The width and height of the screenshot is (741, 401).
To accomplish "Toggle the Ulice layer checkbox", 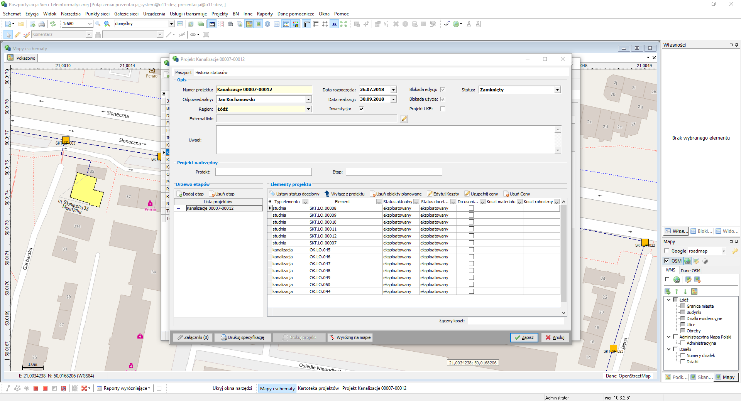I will [x=682, y=325].
